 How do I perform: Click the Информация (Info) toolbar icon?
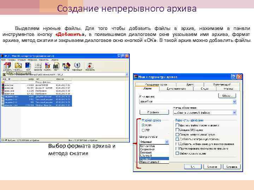tap(77, 67)
